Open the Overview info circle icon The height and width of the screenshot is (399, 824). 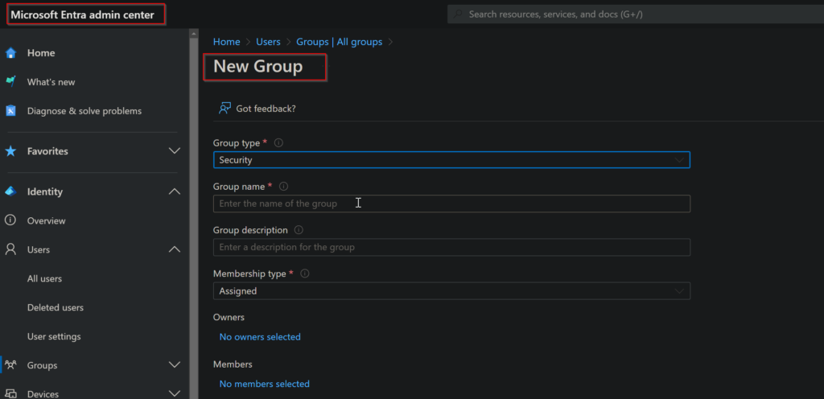pos(10,220)
